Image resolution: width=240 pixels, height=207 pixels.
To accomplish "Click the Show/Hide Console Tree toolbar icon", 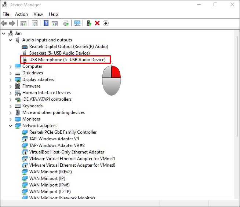I will click(x=23, y=23).
